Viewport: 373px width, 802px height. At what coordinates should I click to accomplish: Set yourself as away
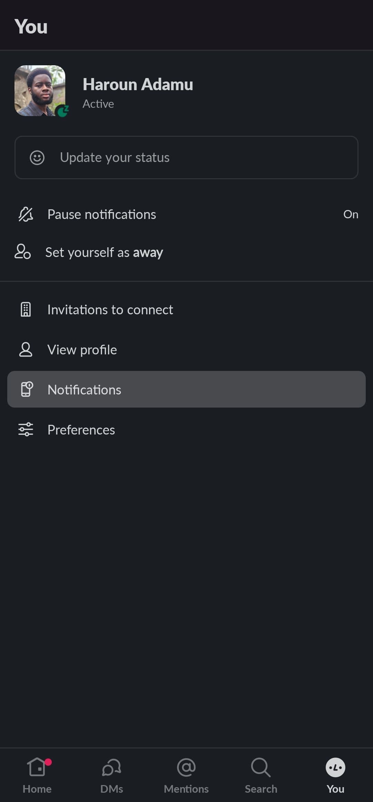(x=104, y=252)
